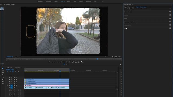
Task: Switch to the Ensamblaje workspace
Action: click(48, 1)
